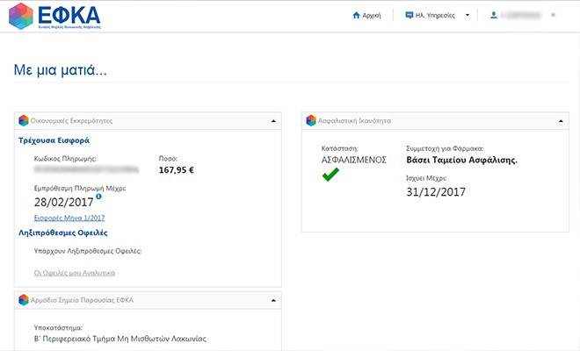Click the ΑΣΦΑΛΙΣΜΕΝΟΣ status text

tap(353, 160)
